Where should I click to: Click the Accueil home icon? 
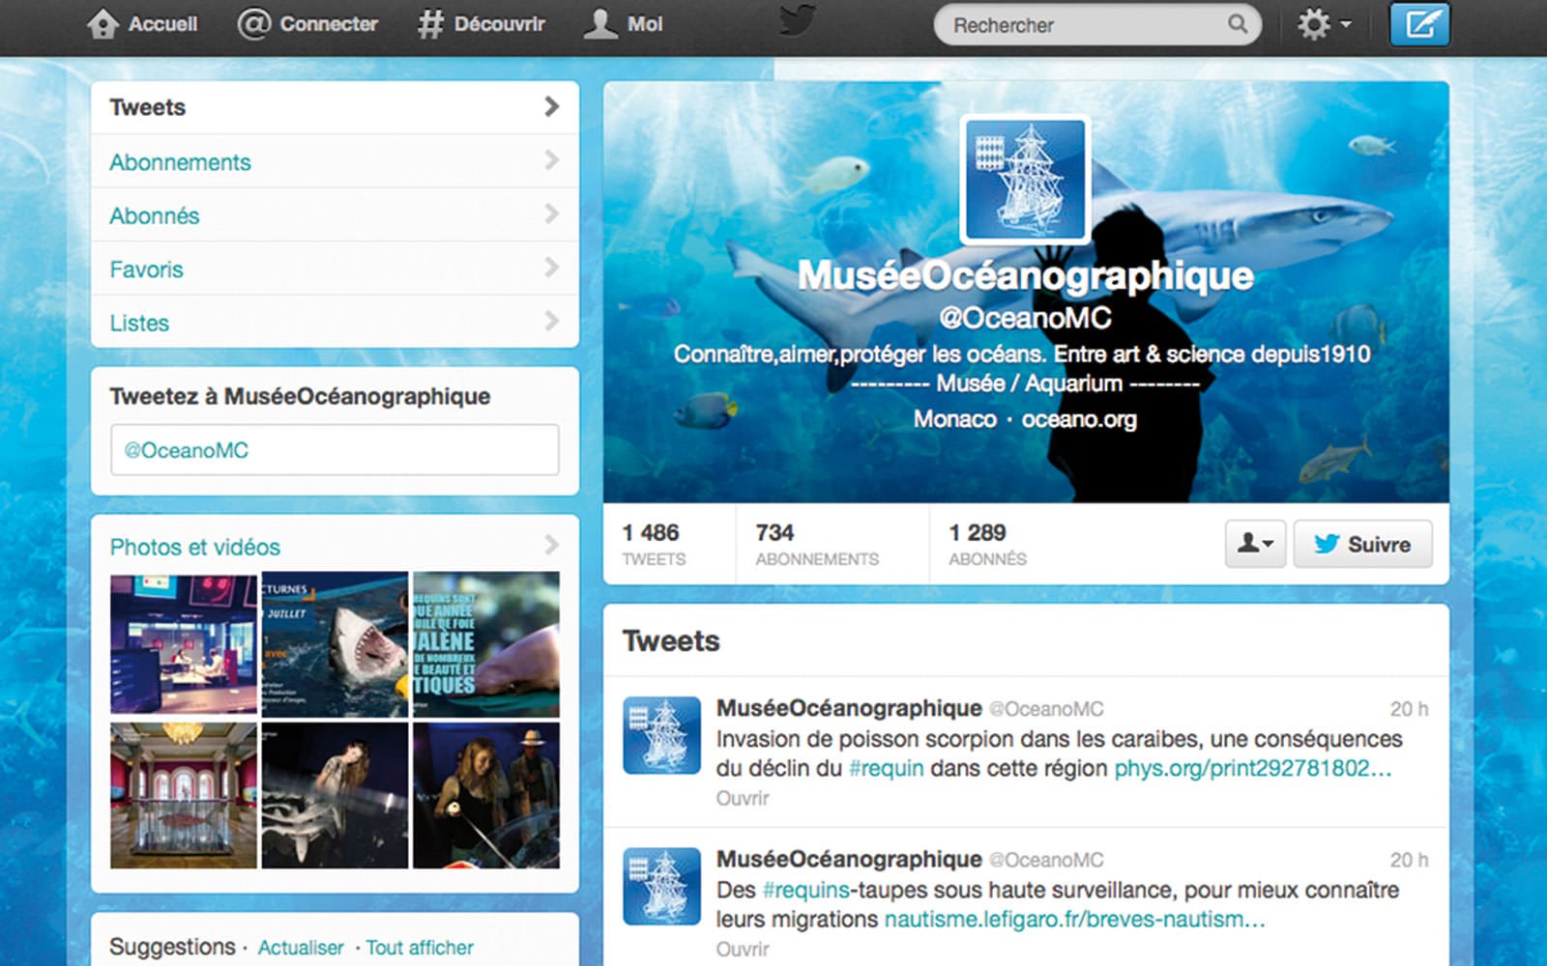pos(102,24)
